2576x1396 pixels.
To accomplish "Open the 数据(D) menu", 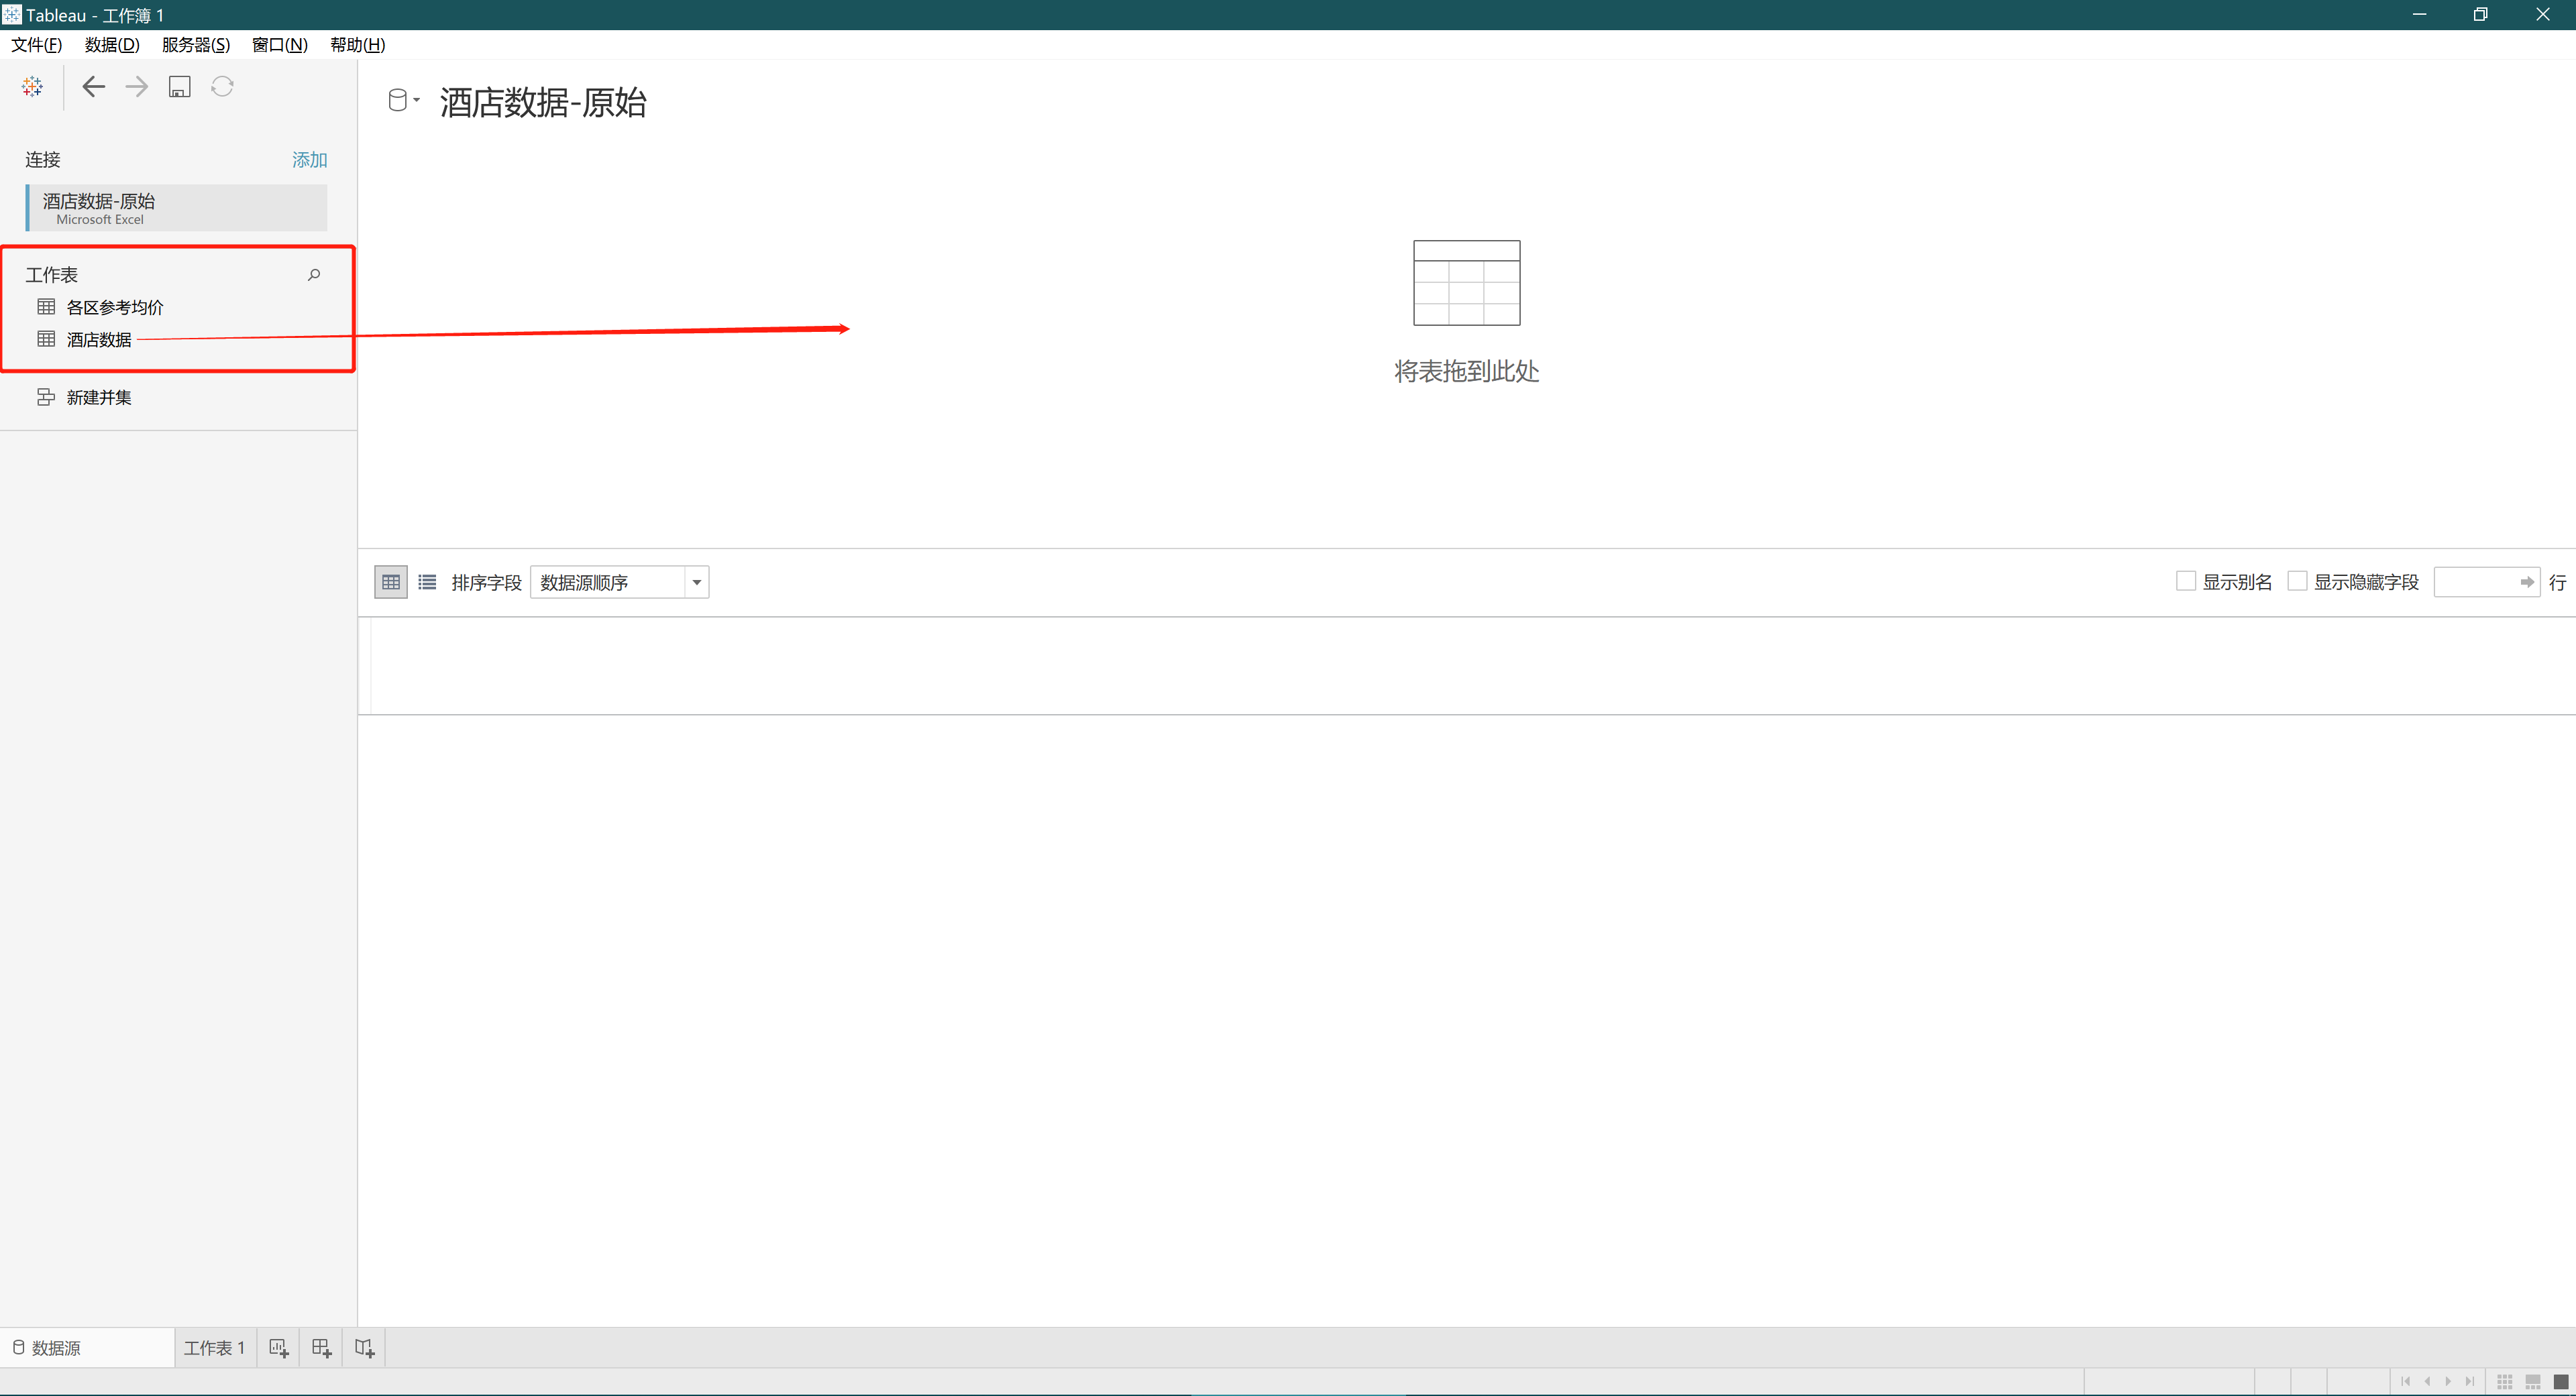I will pos(112,45).
